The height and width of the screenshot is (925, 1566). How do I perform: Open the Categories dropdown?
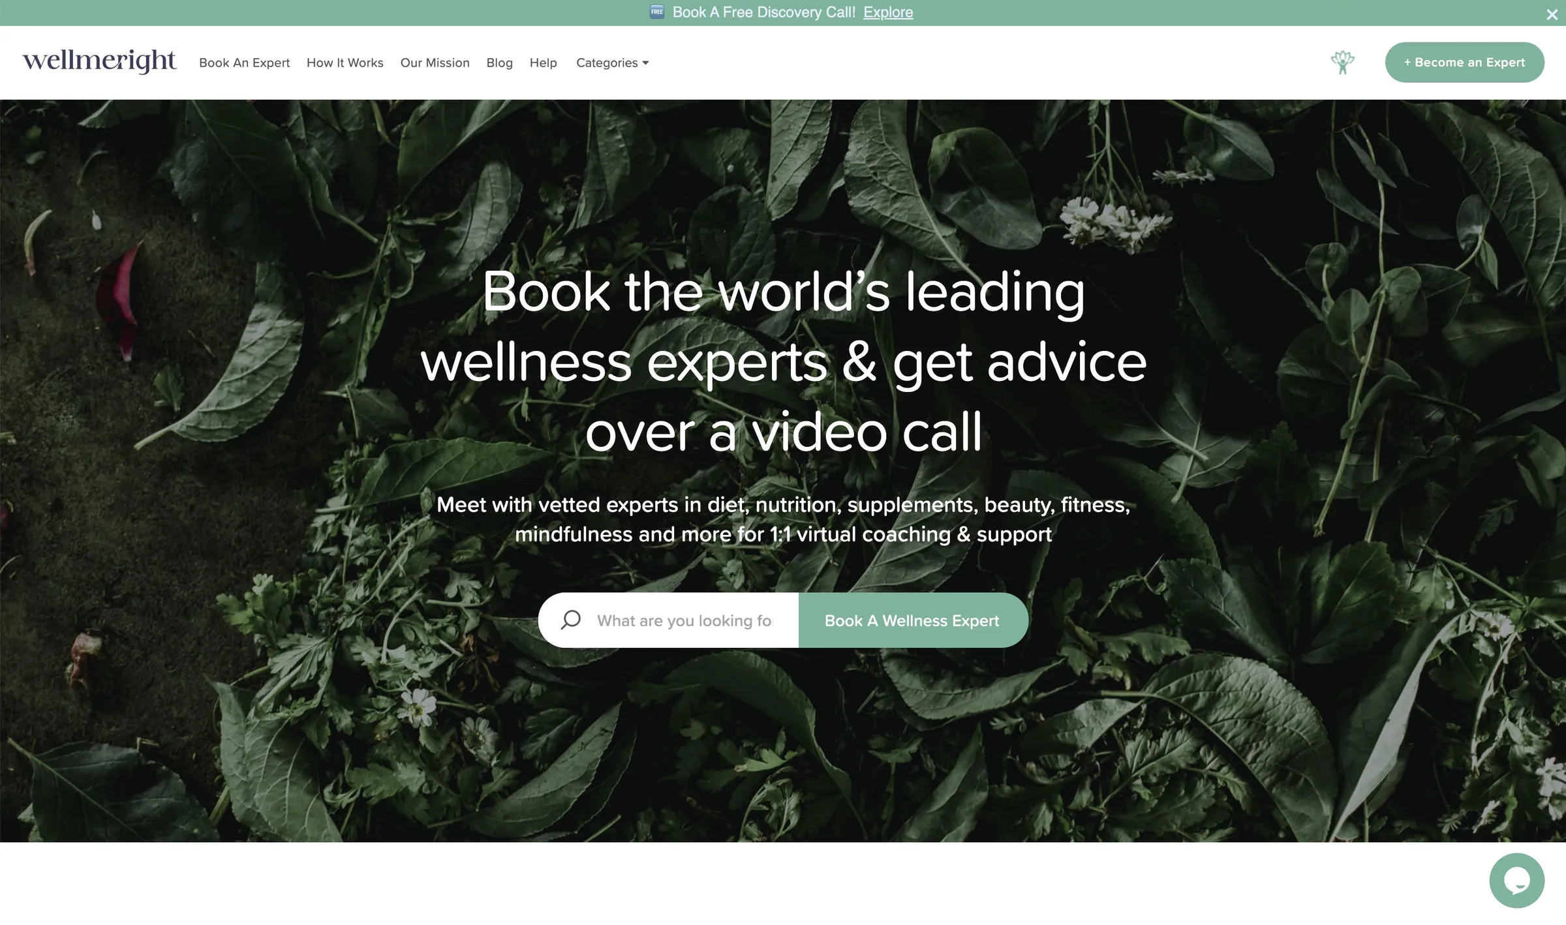[x=607, y=63]
